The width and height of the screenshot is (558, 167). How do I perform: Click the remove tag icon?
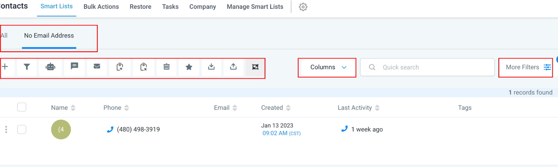(143, 67)
